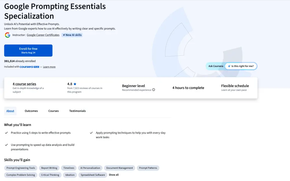Click the Skills you'll gain heading
Viewport: 290px width, 181px height.
[17, 160]
